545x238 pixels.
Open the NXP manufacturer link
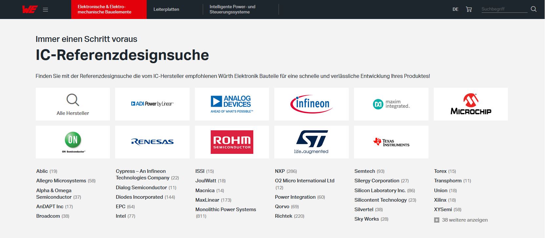click(280, 171)
